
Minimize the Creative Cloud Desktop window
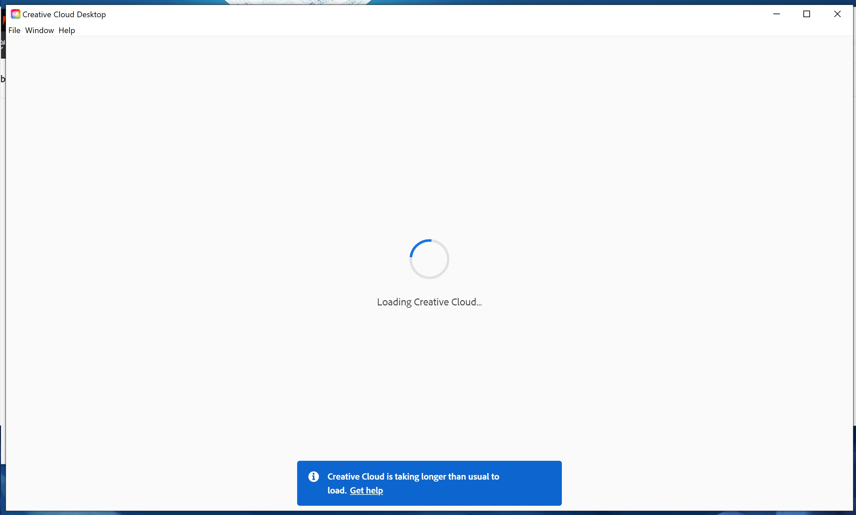777,14
